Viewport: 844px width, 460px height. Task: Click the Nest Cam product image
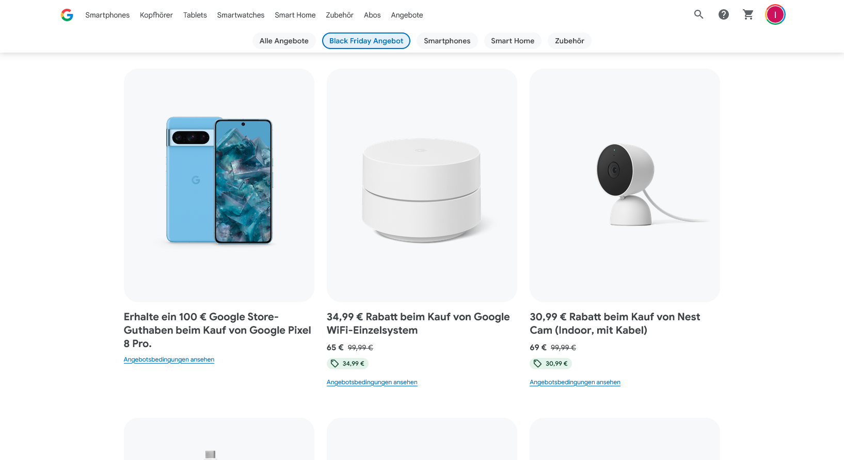click(x=625, y=185)
